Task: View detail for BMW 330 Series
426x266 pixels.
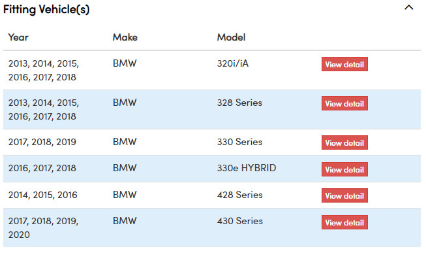Action: pos(344,142)
